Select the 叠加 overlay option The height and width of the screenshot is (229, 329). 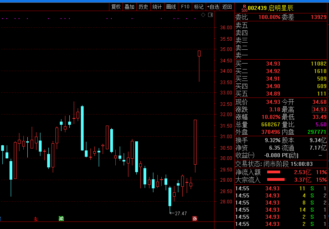[130, 7]
